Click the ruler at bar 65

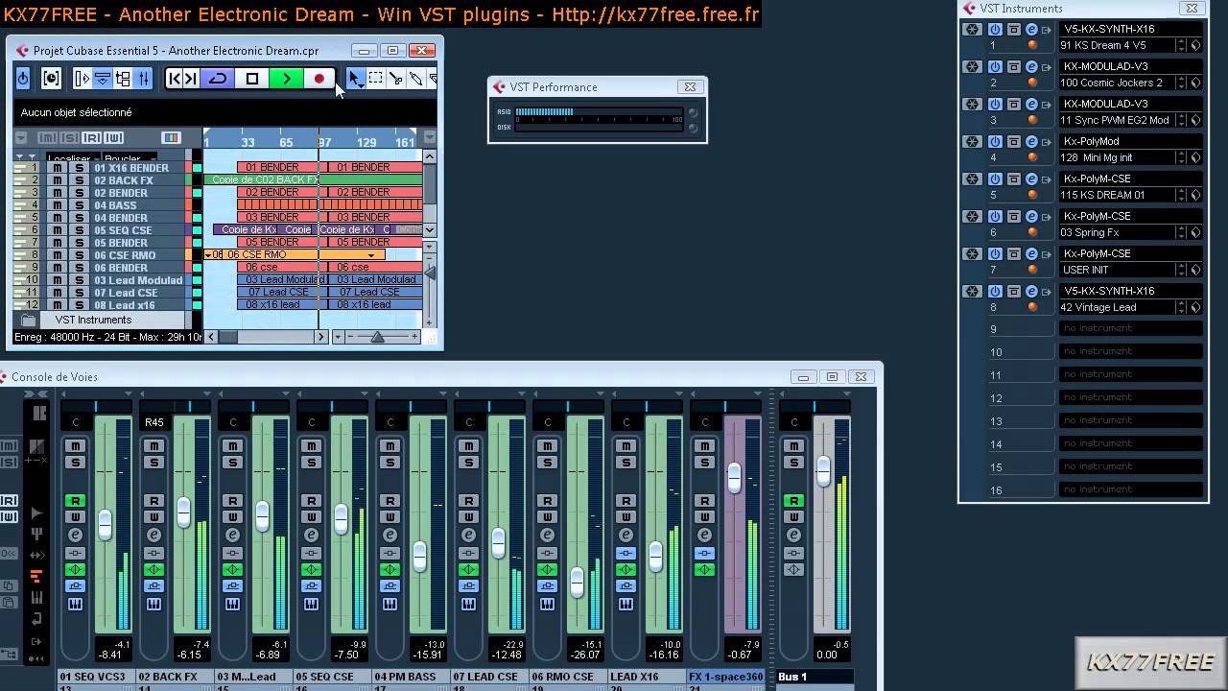click(x=286, y=142)
